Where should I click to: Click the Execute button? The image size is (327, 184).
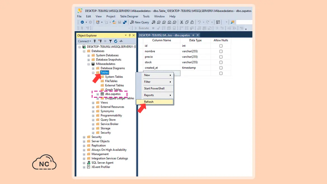(142, 28)
